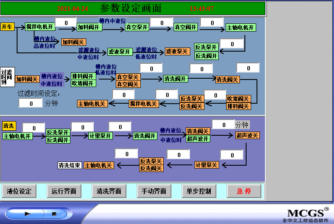Click the play arrow in the bottom bar
The width and height of the screenshot is (334, 224).
pyautogui.click(x=27, y=214)
